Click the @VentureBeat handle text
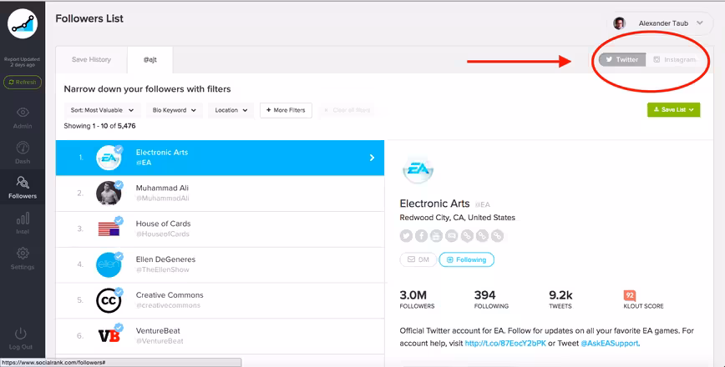The image size is (725, 367). point(160,341)
